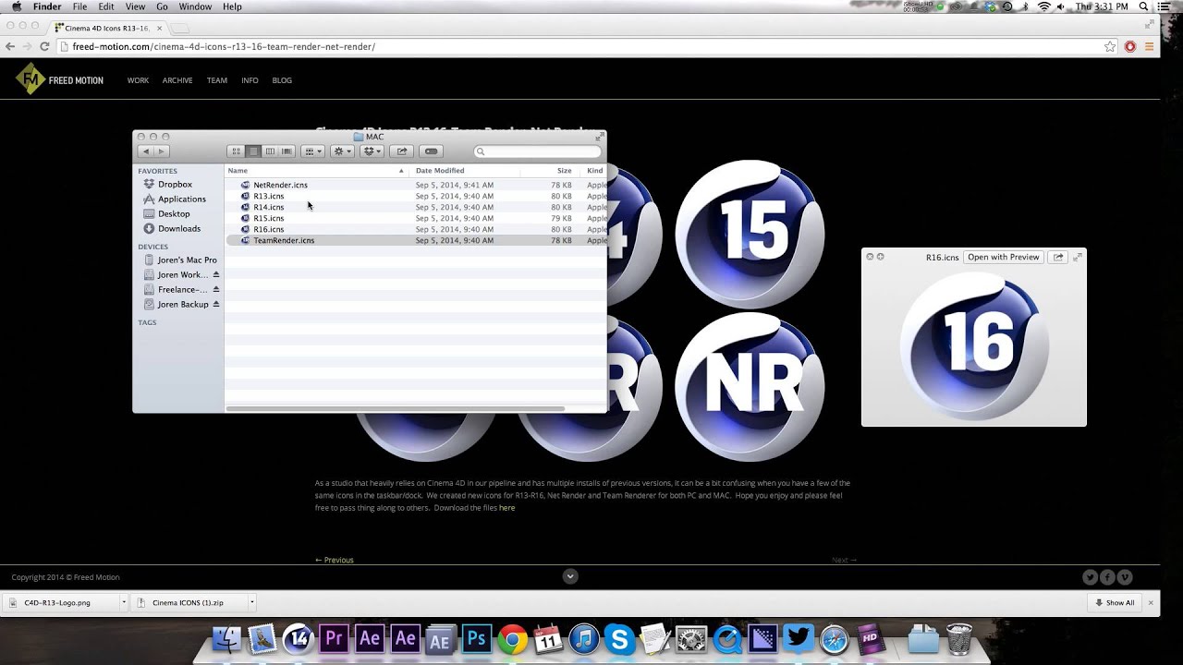Switch Finder to column view
This screenshot has height=665, width=1183.
(x=270, y=151)
